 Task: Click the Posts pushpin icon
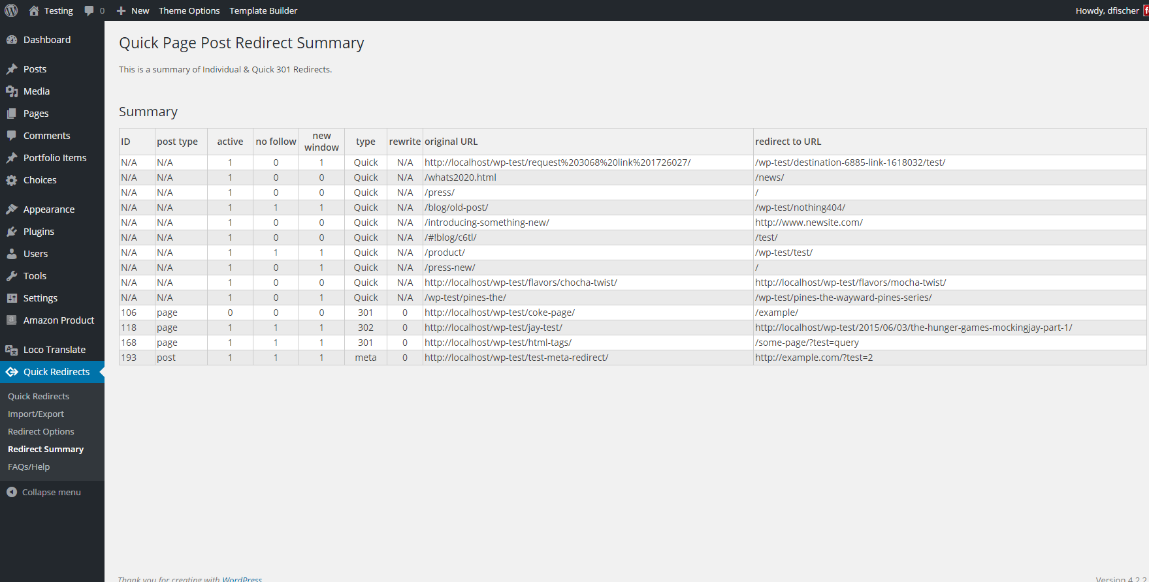pyautogui.click(x=12, y=69)
